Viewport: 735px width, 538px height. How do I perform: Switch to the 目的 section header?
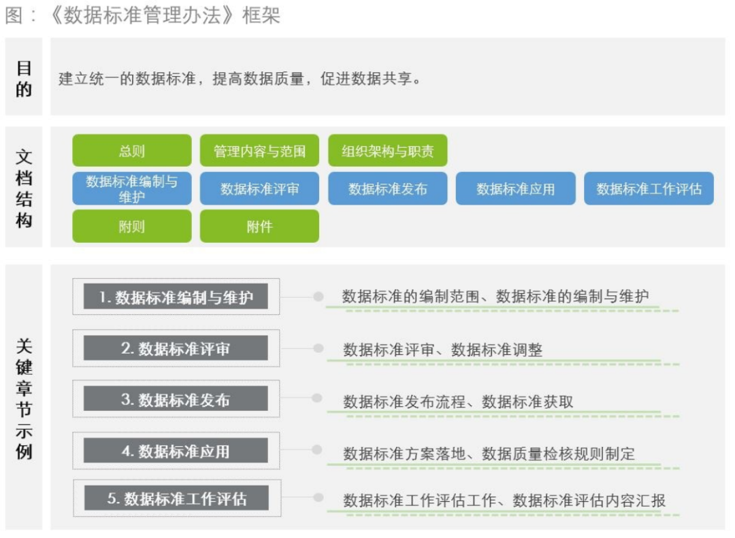pos(23,78)
